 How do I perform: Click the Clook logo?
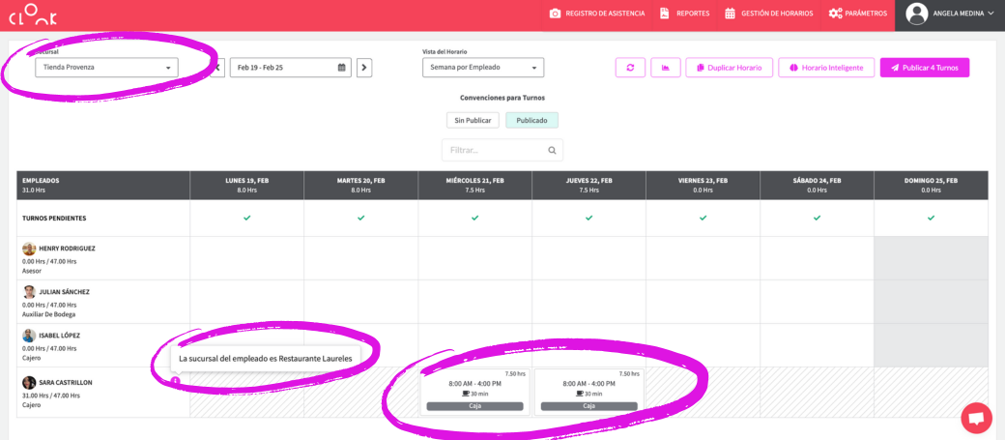pyautogui.click(x=34, y=15)
